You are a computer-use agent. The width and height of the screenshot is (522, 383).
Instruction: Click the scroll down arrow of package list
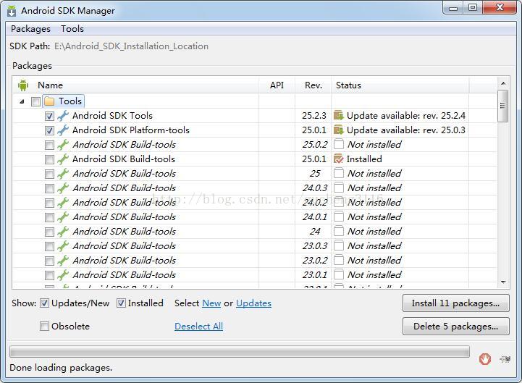503,282
